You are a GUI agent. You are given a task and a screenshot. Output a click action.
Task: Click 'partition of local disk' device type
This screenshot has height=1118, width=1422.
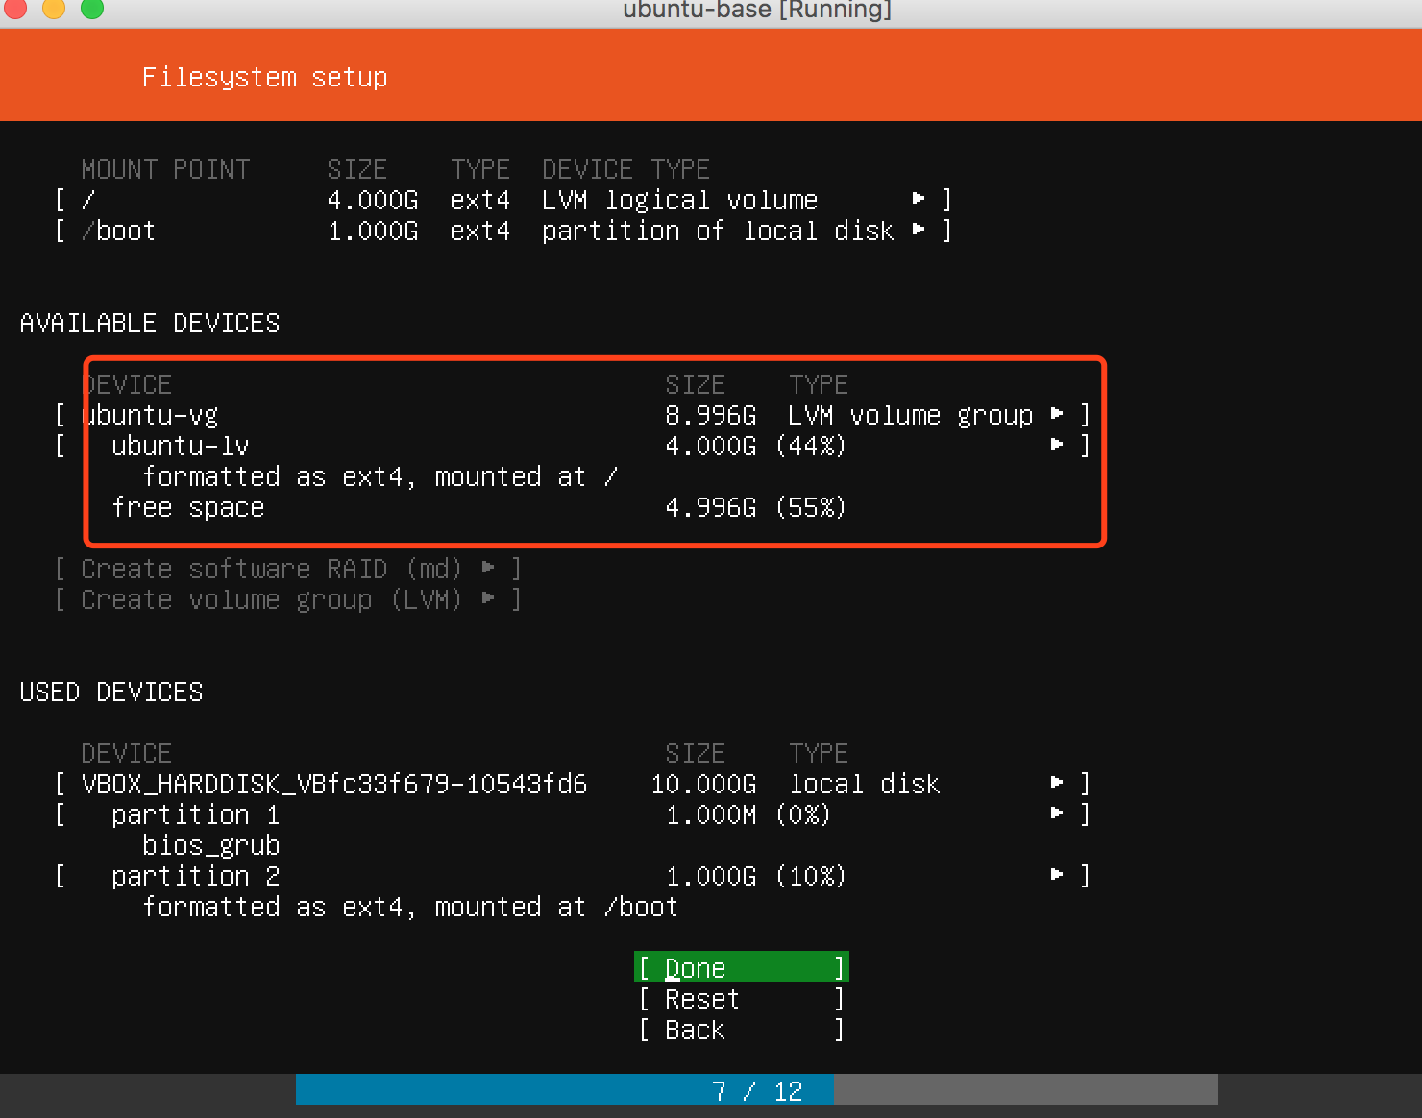[718, 231]
